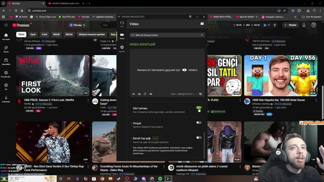
Task: Enable the Vinyet toggle
Action: point(199,123)
